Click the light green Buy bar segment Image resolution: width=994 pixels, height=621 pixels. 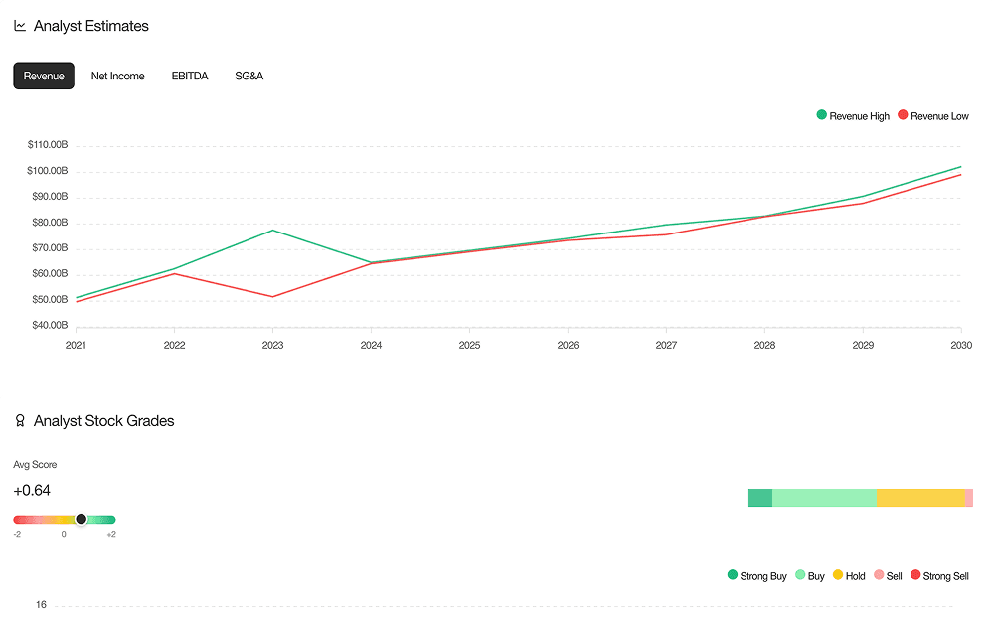coord(824,498)
